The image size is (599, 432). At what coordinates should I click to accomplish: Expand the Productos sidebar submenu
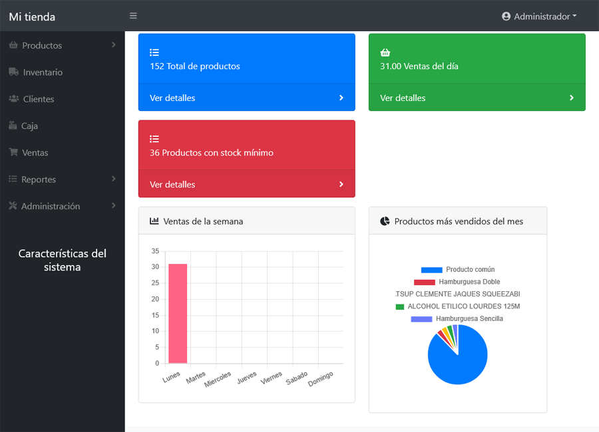coord(61,45)
